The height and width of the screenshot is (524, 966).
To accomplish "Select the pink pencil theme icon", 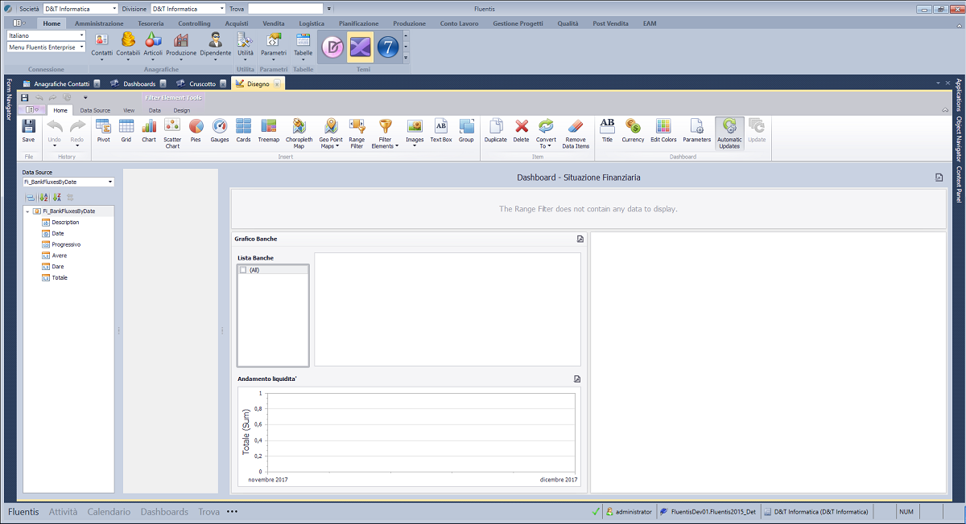I will coord(332,47).
